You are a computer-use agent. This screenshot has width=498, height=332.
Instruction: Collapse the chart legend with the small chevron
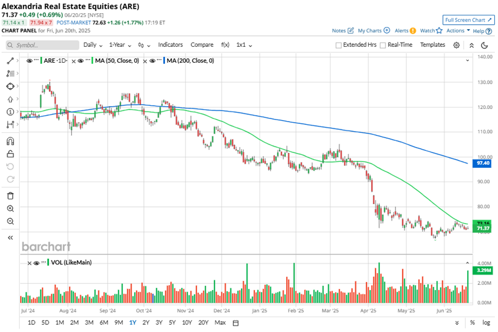[468, 60]
